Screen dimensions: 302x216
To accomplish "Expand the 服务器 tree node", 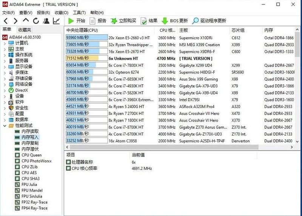I will pyautogui.click(x=5, y=61).
